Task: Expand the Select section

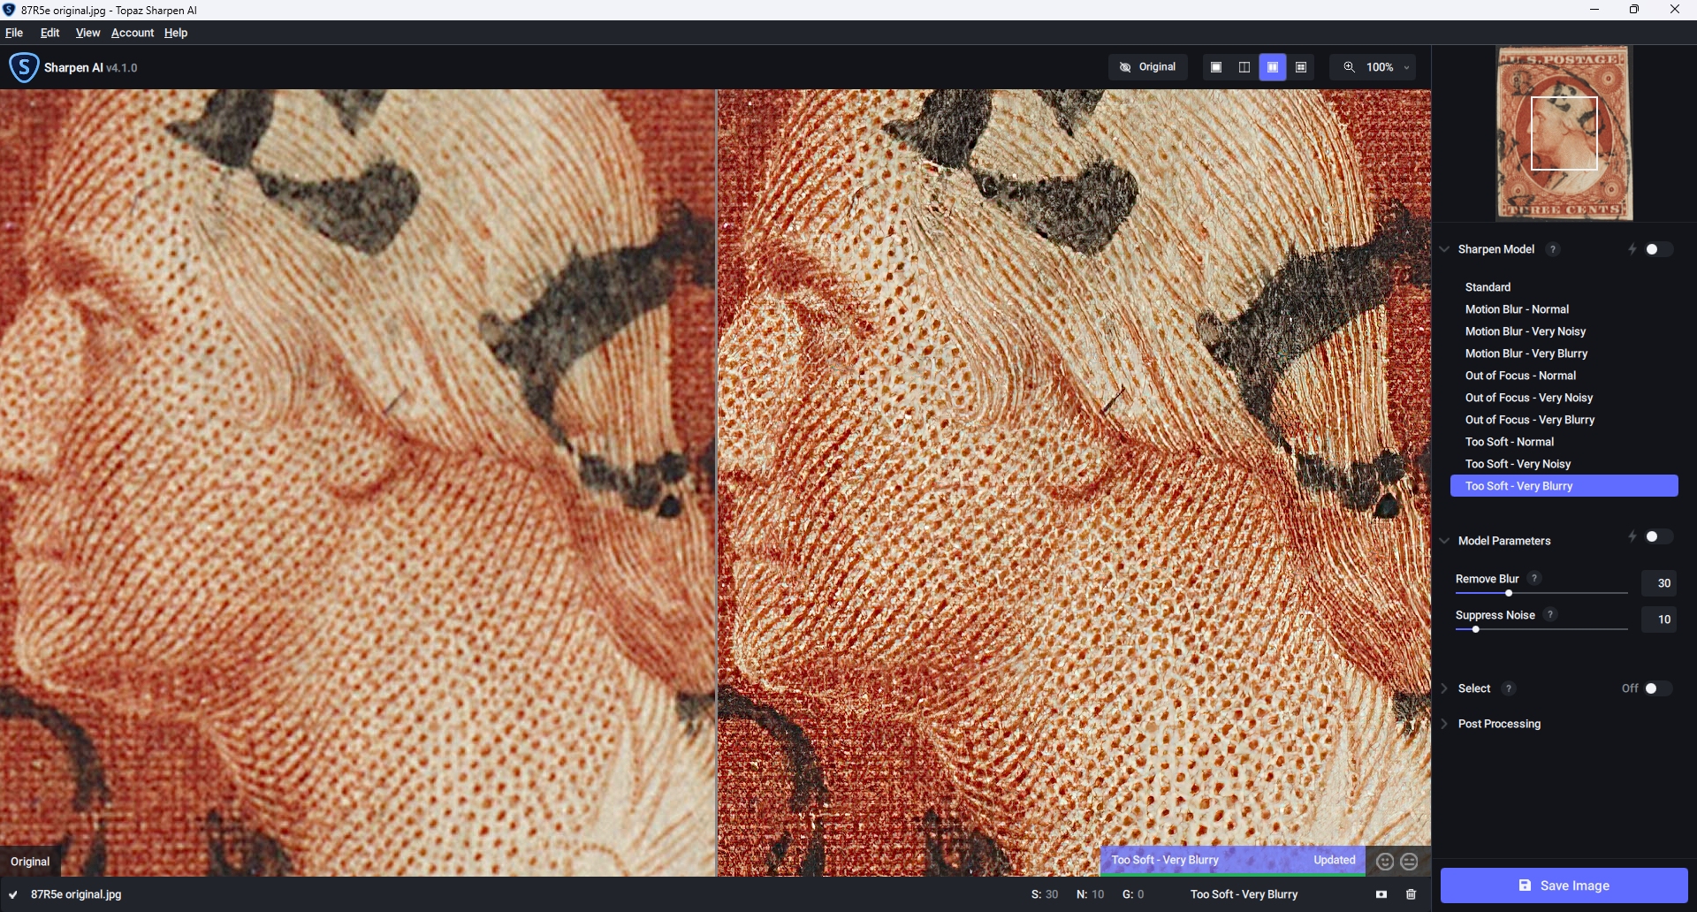Action: pos(1444,688)
